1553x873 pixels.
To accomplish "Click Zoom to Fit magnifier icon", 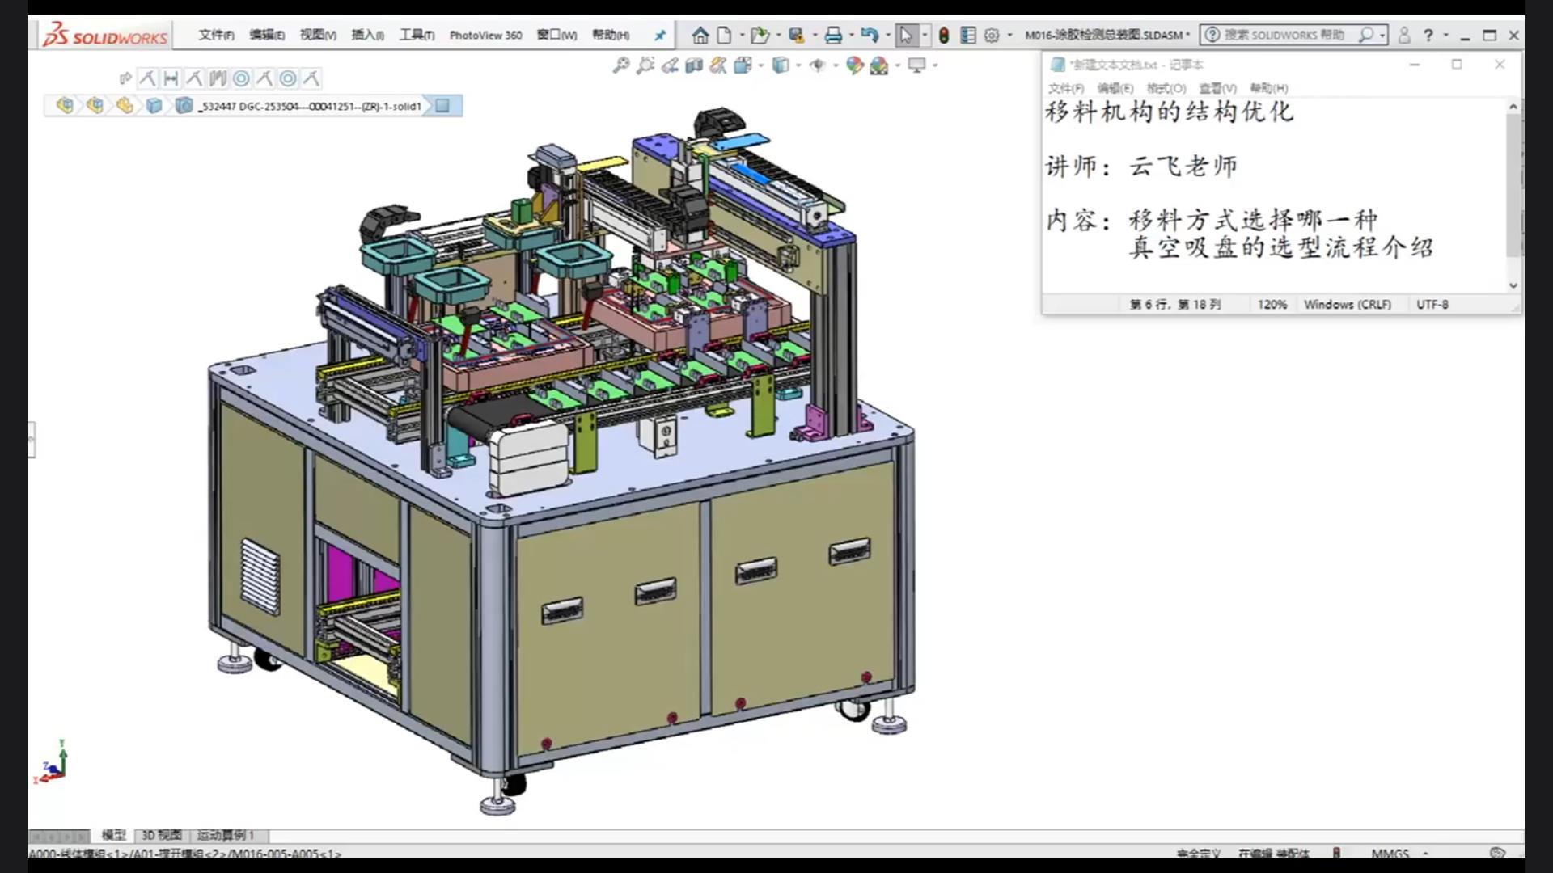I will click(620, 65).
